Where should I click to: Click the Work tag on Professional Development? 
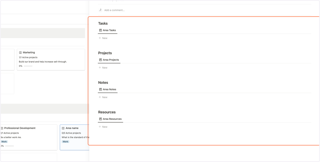(4, 142)
